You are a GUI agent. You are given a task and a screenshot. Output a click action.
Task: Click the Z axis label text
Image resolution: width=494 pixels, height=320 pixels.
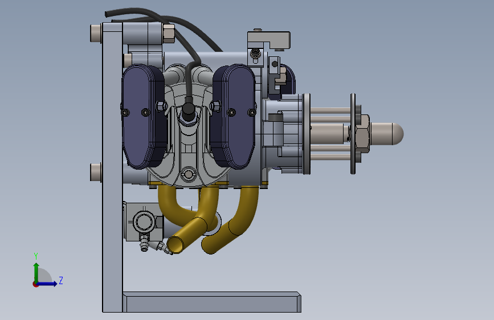tap(61, 280)
